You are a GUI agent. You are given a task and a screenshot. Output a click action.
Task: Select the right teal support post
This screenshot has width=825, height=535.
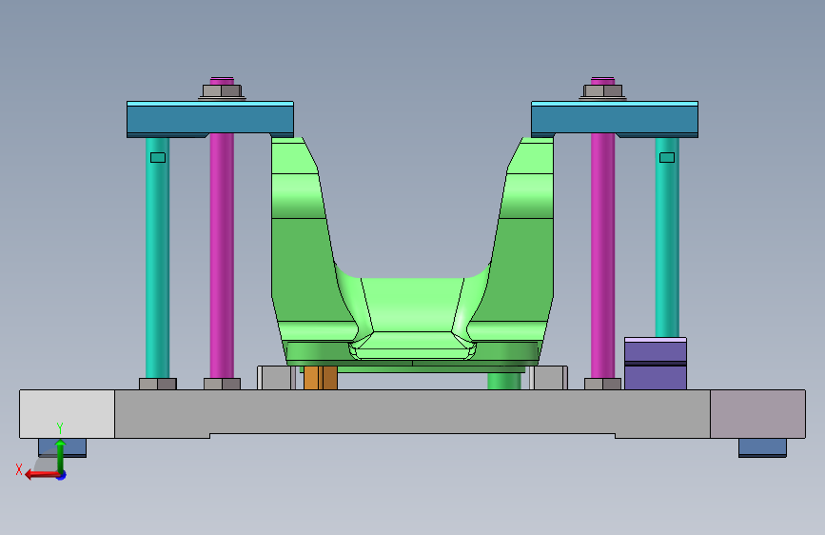click(x=667, y=237)
